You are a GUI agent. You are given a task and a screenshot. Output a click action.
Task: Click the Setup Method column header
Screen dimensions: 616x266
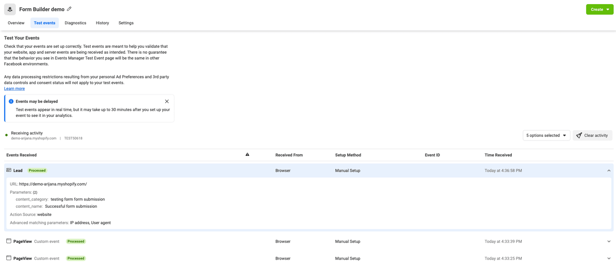348,155
